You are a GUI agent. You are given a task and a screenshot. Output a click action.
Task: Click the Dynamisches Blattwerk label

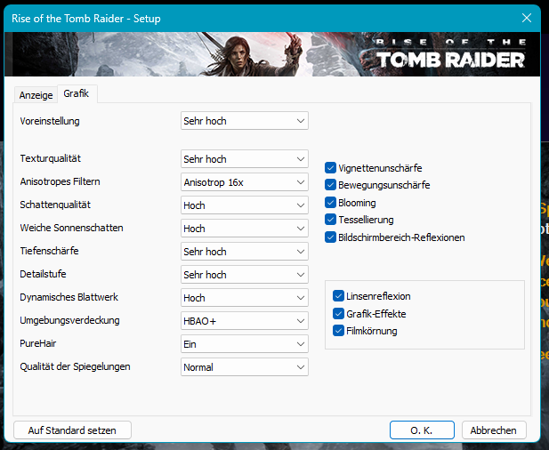coord(69,297)
